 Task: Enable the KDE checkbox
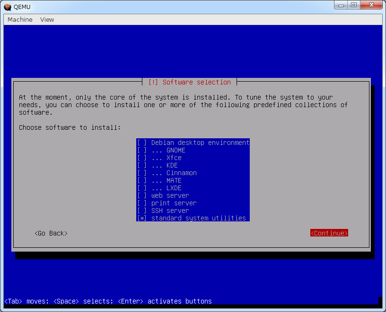(x=142, y=165)
